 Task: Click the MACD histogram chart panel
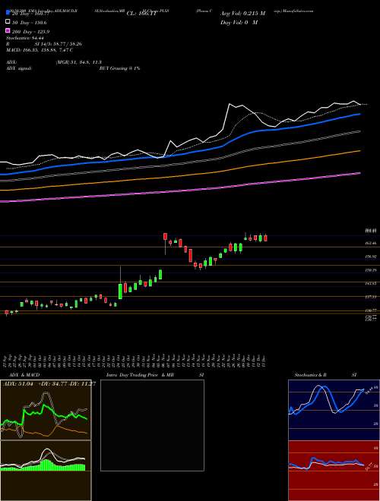click(46, 471)
